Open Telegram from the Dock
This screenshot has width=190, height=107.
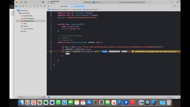[x=64, y=103]
